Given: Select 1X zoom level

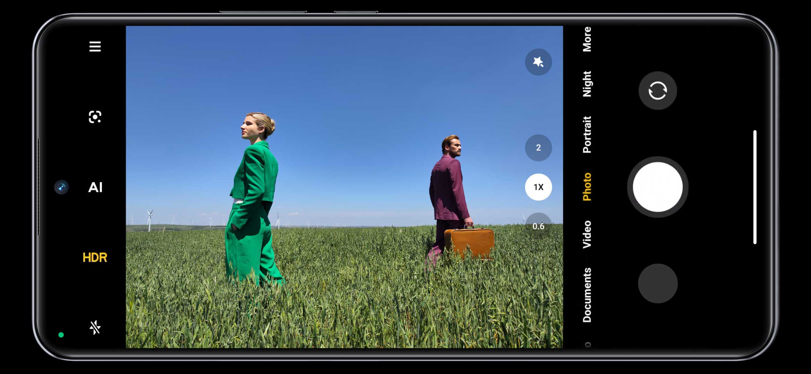Looking at the screenshot, I should (538, 187).
